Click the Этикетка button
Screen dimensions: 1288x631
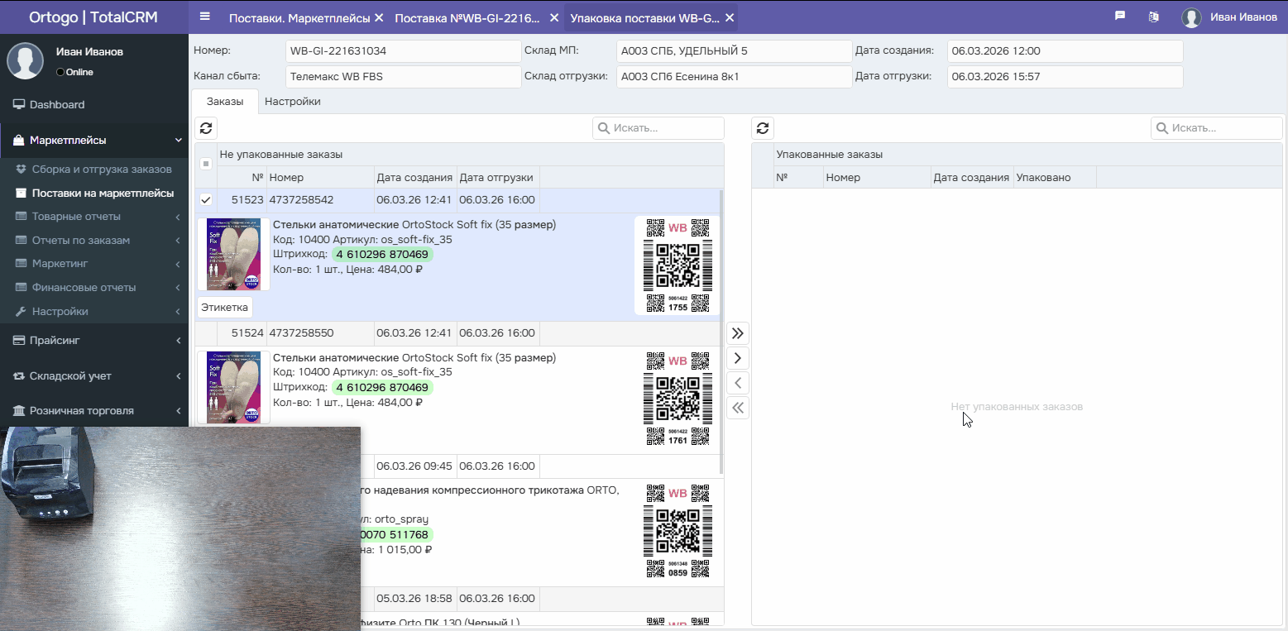pyautogui.click(x=225, y=307)
